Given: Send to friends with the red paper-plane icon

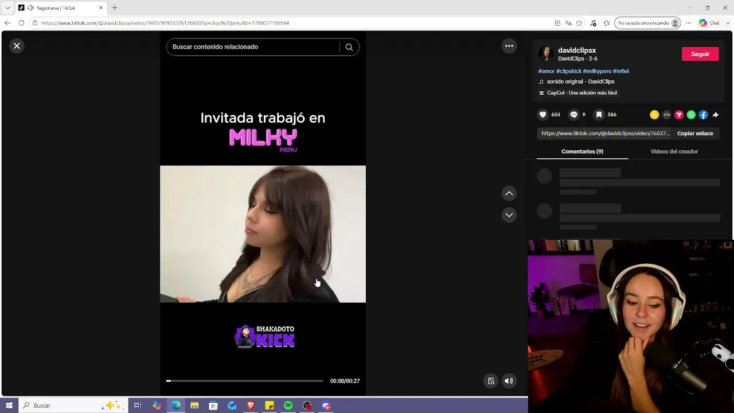Looking at the screenshot, I should click(679, 115).
